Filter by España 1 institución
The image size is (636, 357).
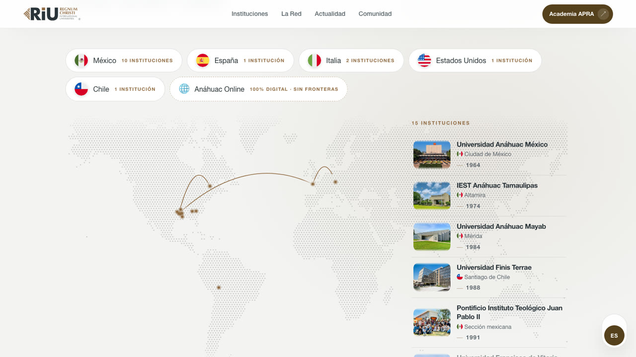[240, 60]
